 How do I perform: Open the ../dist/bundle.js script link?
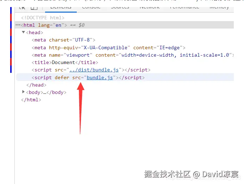click(94, 70)
